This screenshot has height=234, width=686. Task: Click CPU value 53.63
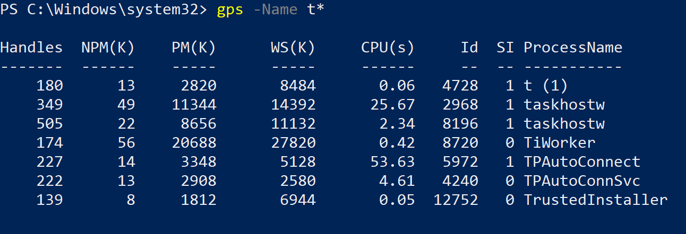click(x=392, y=162)
